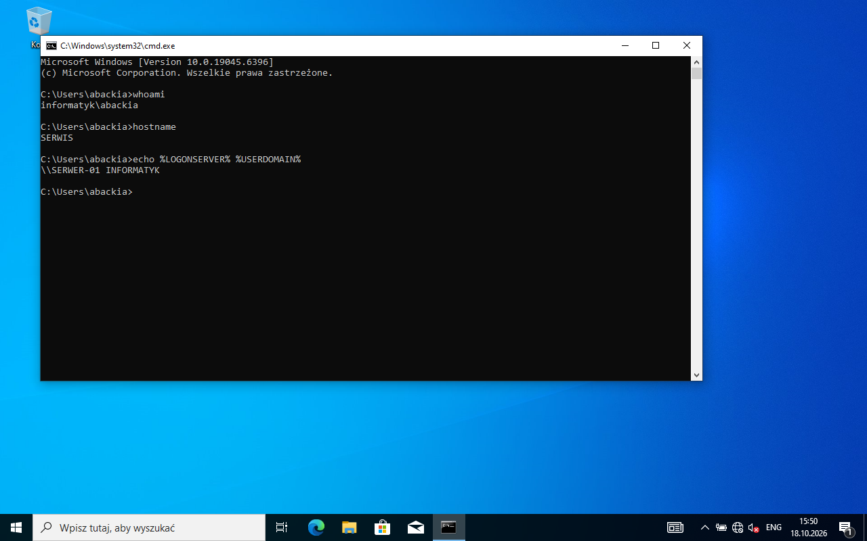This screenshot has height=541, width=867.
Task: Open the cmd.exe system menu icon in title bar
Action: (x=51, y=46)
